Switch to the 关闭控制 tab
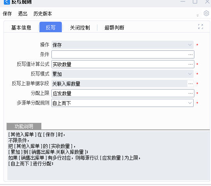 pyautogui.click(x=80, y=28)
